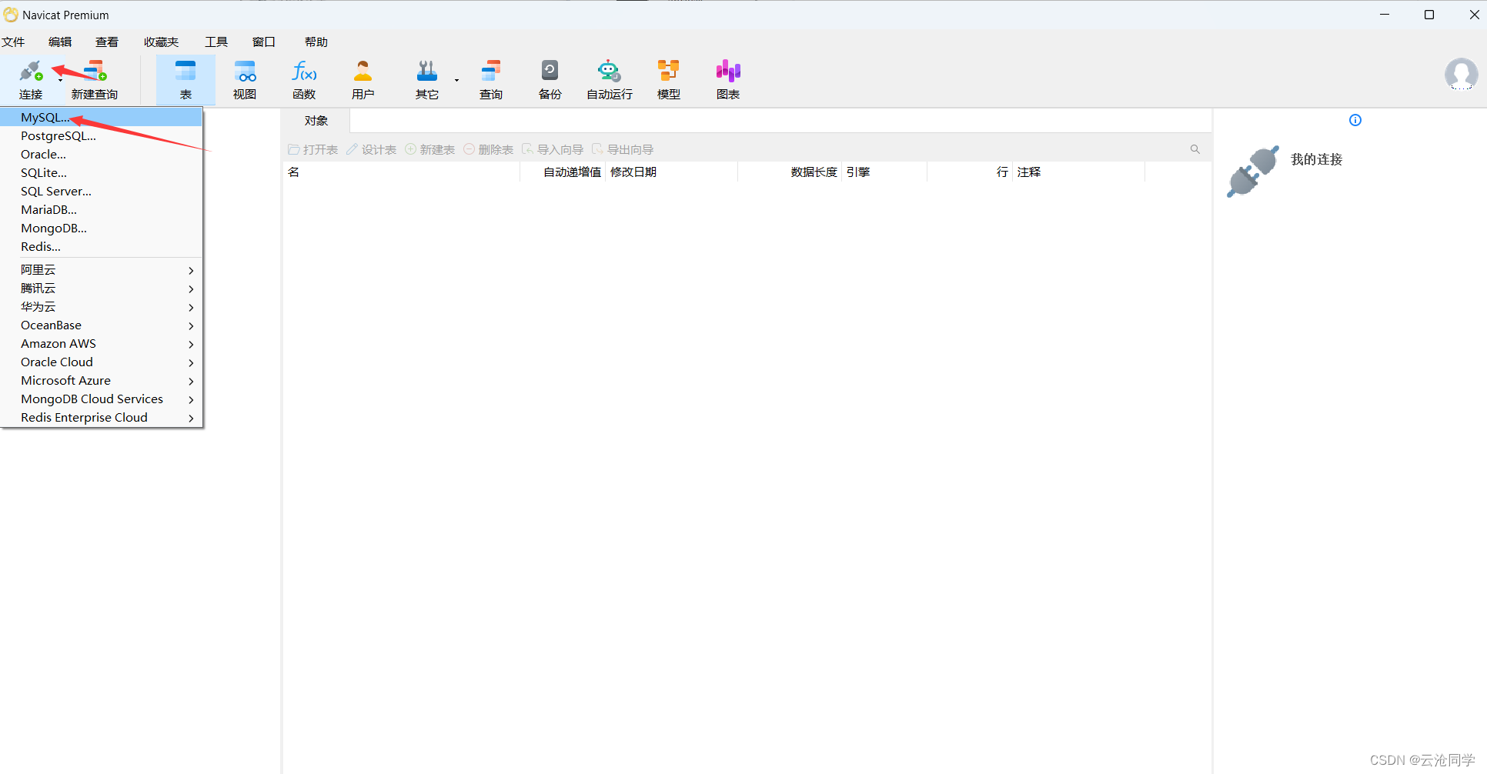
Task: Choose MySQL... from the connection menu
Action: [x=102, y=118]
